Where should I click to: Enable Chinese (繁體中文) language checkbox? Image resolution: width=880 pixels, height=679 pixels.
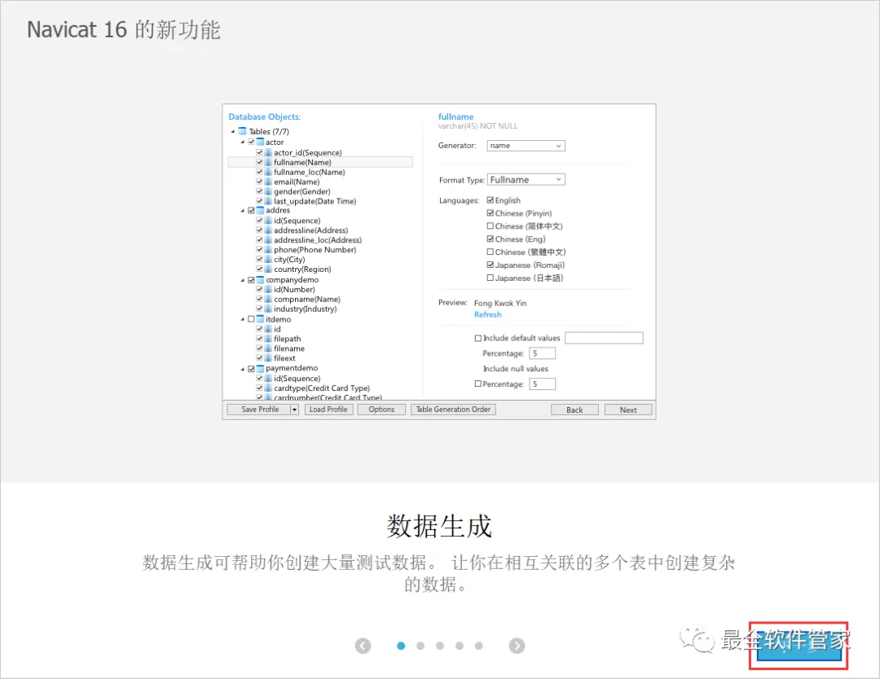[x=491, y=252]
